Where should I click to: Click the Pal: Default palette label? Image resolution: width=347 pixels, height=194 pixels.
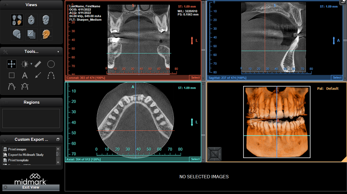pos(328,89)
